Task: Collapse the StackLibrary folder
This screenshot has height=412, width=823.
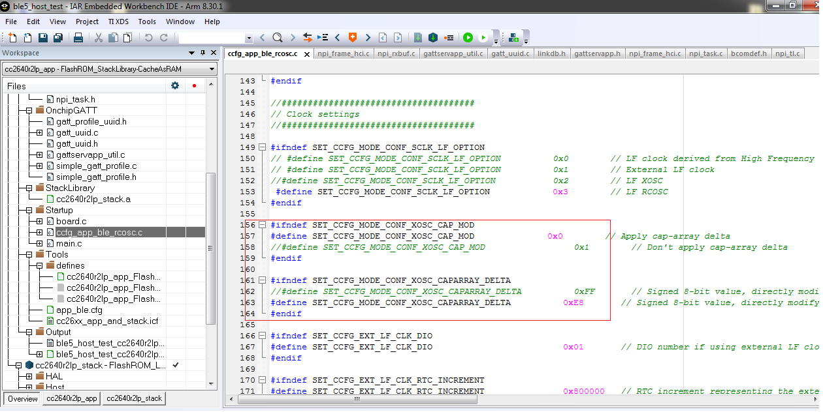Action: (x=29, y=188)
